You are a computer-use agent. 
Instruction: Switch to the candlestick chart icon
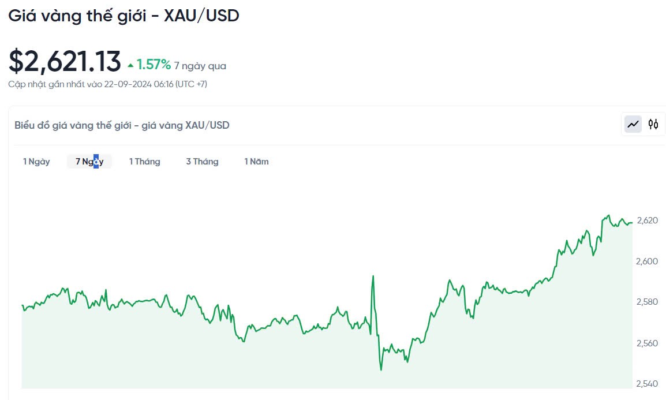click(x=653, y=124)
